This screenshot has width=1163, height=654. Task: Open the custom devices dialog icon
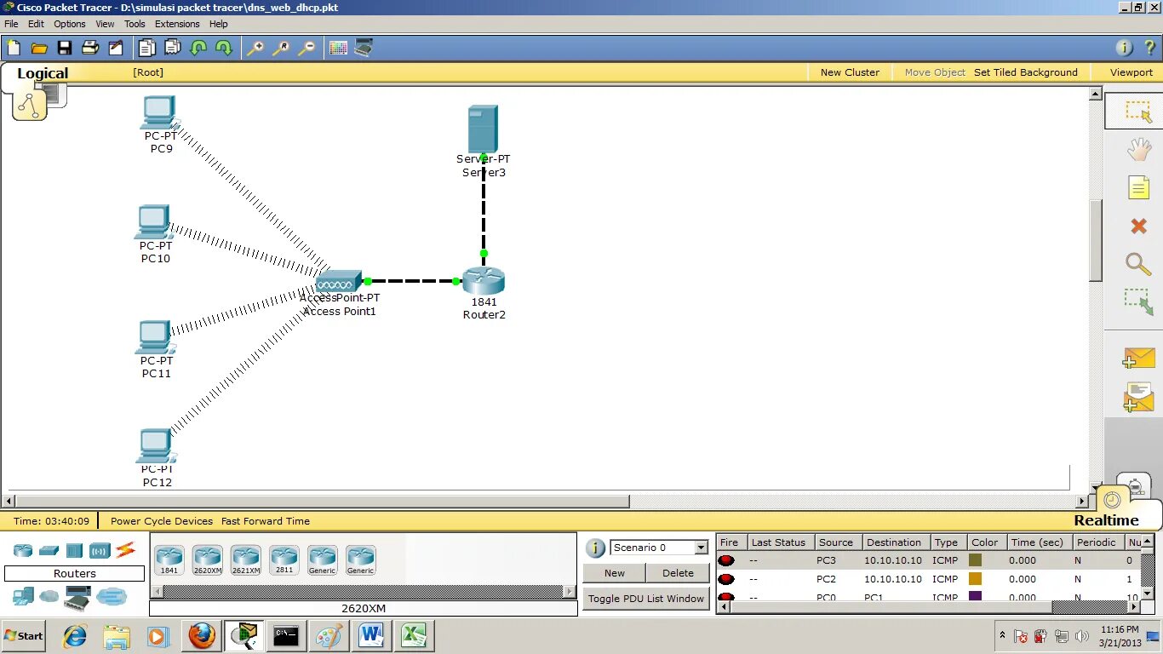tap(364, 48)
